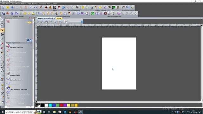Open the Windows Start menu

(x=3, y=112)
